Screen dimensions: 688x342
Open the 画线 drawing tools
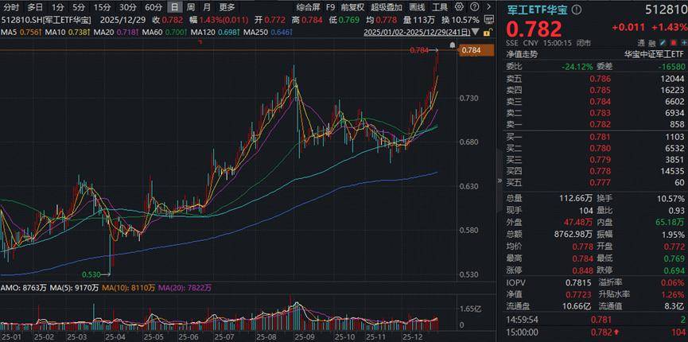tap(418, 7)
